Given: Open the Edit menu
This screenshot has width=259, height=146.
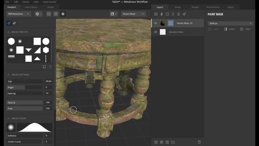Looking at the screenshot, I should 16,2.
